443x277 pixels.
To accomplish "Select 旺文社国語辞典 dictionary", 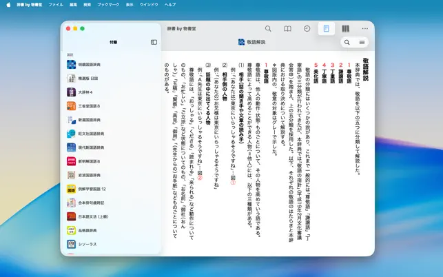I will pyautogui.click(x=111, y=134).
